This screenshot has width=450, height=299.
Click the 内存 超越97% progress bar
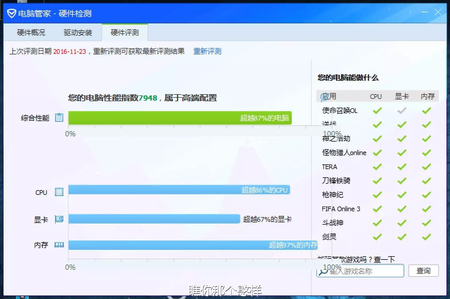[193, 245]
